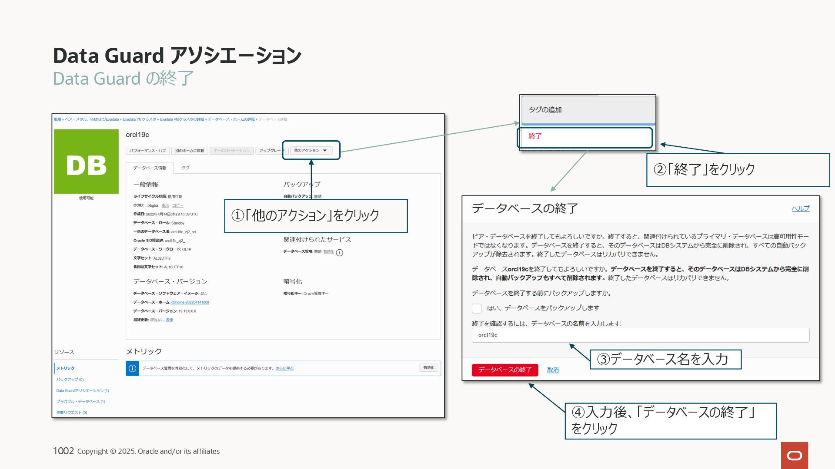Viewport: 835px width, 469px height.
Task: Click the パフォーマンス・ハブ button
Action: coord(147,151)
